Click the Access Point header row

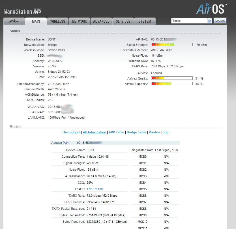click(115, 143)
